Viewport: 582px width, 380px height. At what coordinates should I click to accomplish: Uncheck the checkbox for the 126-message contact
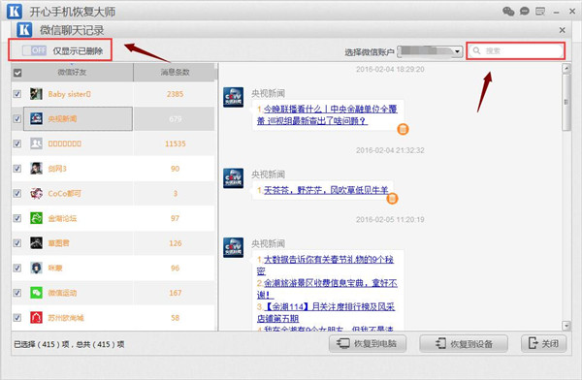click(x=17, y=243)
